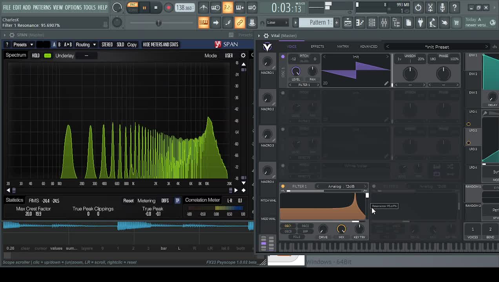Toggle the TP true peak button
The height and width of the screenshot is (282, 499).
pos(177,201)
